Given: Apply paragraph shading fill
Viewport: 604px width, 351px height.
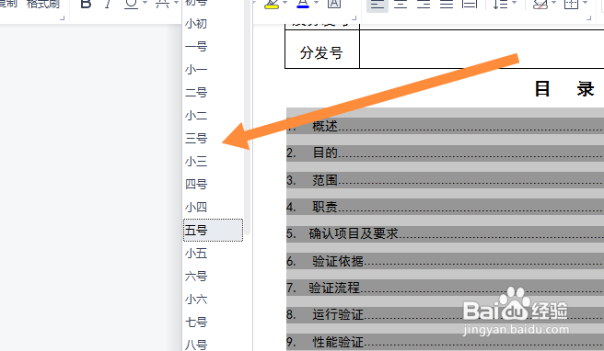Looking at the screenshot, I should click(540, 4).
